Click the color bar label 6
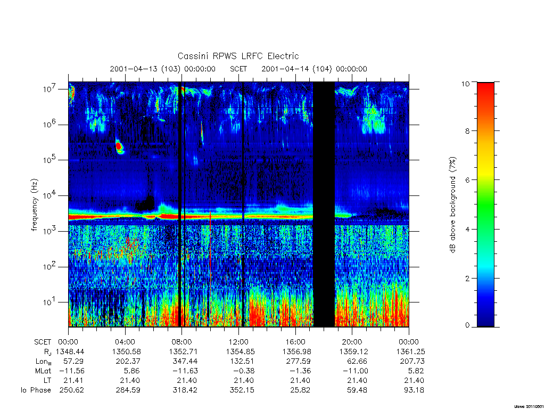Image resolution: width=545 pixels, height=409 pixels. 467,180
